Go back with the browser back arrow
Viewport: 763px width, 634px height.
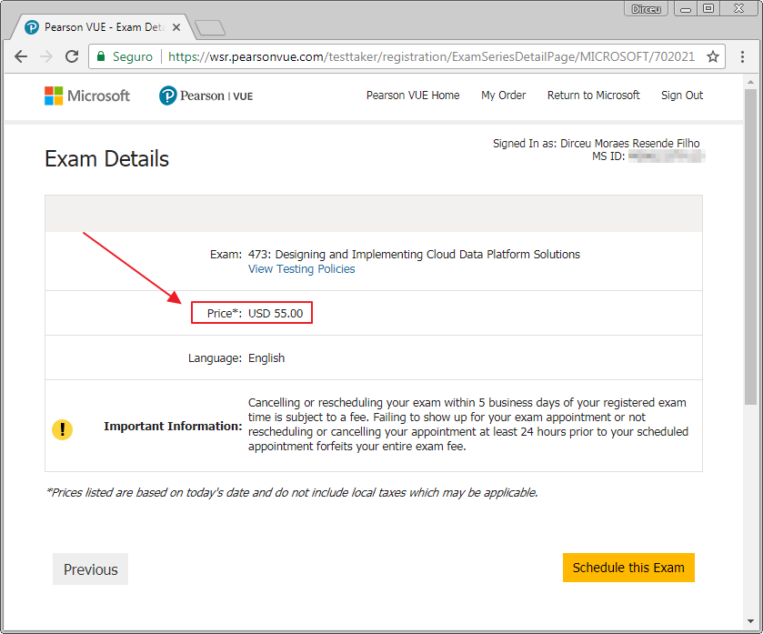(21, 57)
